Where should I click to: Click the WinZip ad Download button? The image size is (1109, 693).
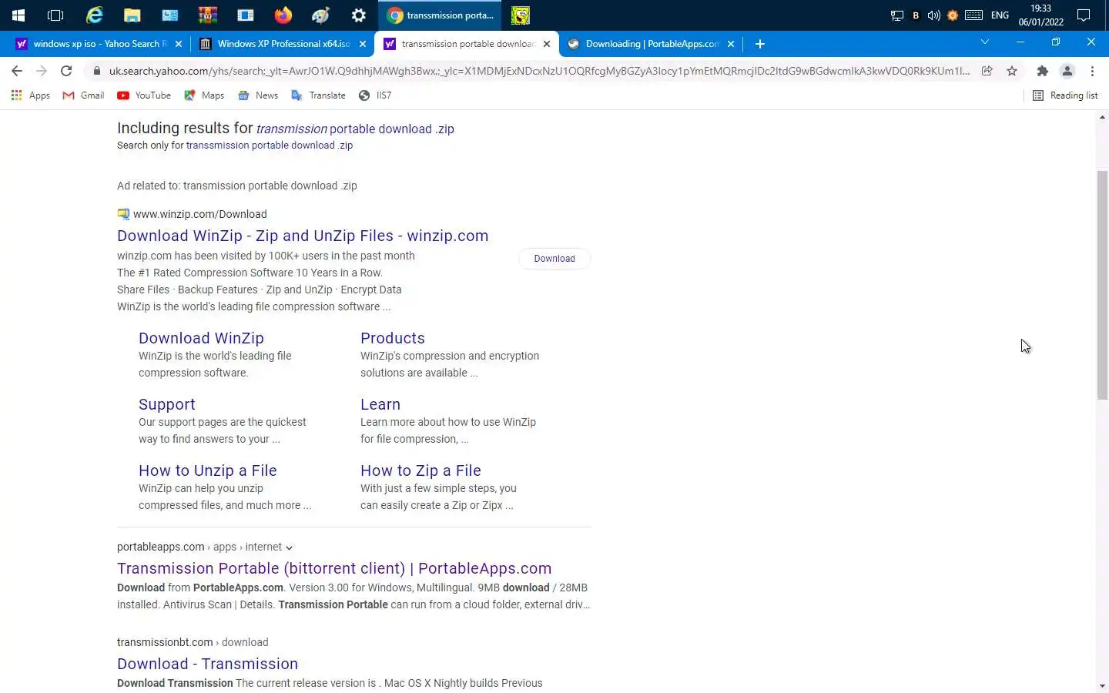pos(554,259)
